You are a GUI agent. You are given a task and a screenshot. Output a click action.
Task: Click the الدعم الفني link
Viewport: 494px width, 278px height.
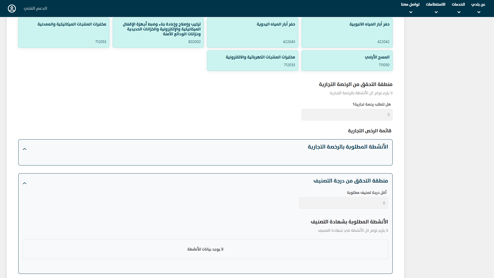pyautogui.click(x=35, y=8)
